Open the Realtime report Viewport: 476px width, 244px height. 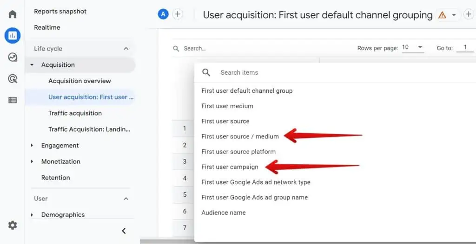tap(47, 27)
